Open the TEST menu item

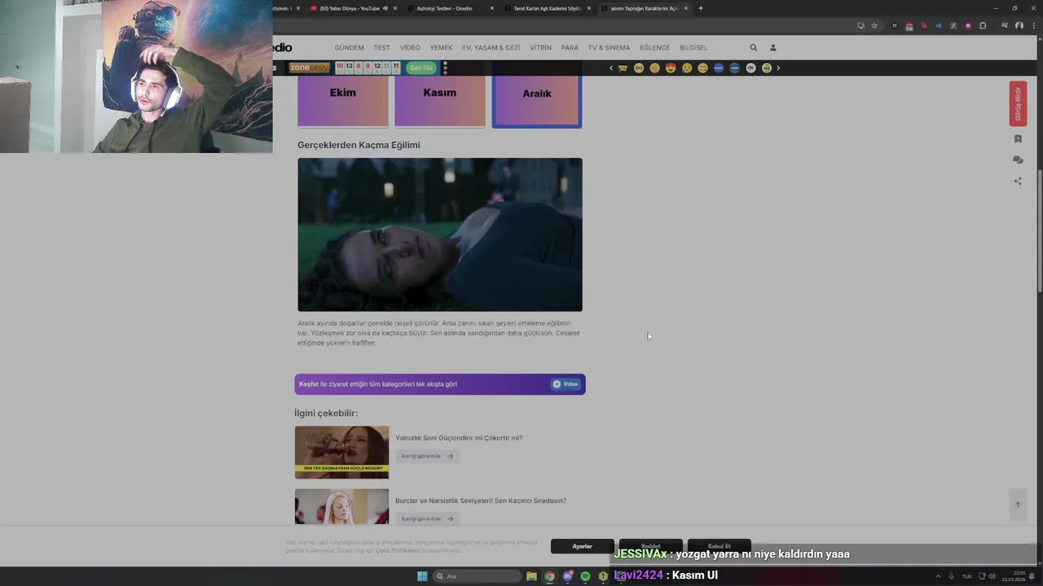point(382,48)
